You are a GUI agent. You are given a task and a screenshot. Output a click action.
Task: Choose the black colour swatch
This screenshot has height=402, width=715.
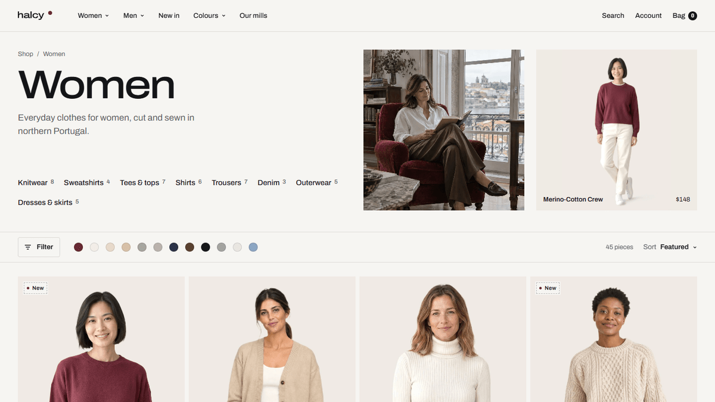[206, 247]
